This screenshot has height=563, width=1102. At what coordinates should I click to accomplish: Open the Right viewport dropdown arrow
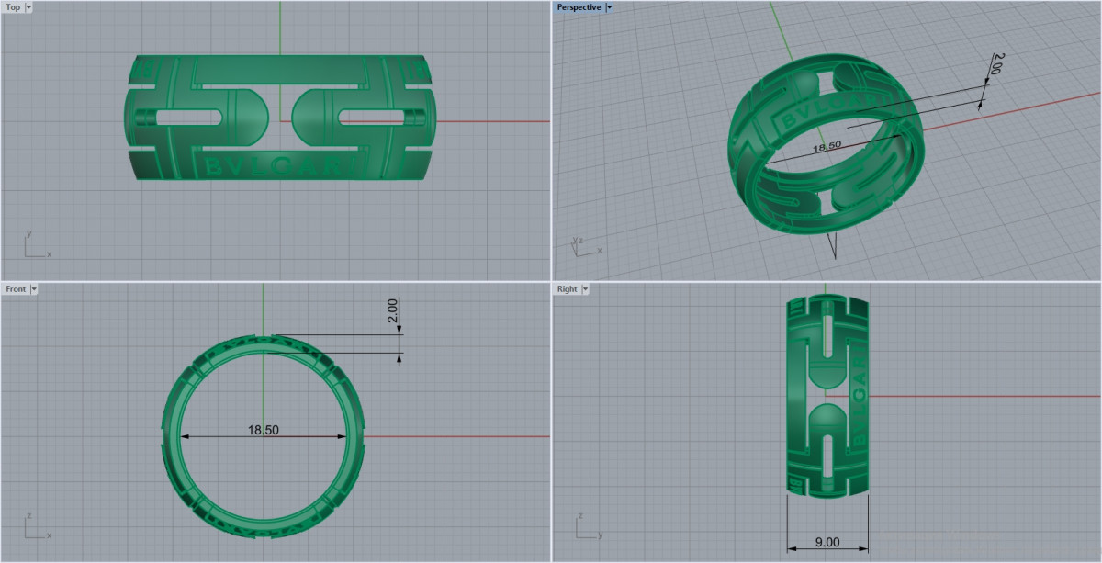(585, 289)
